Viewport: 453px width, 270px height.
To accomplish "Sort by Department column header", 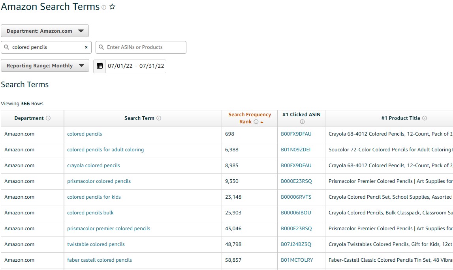I will tap(29, 118).
